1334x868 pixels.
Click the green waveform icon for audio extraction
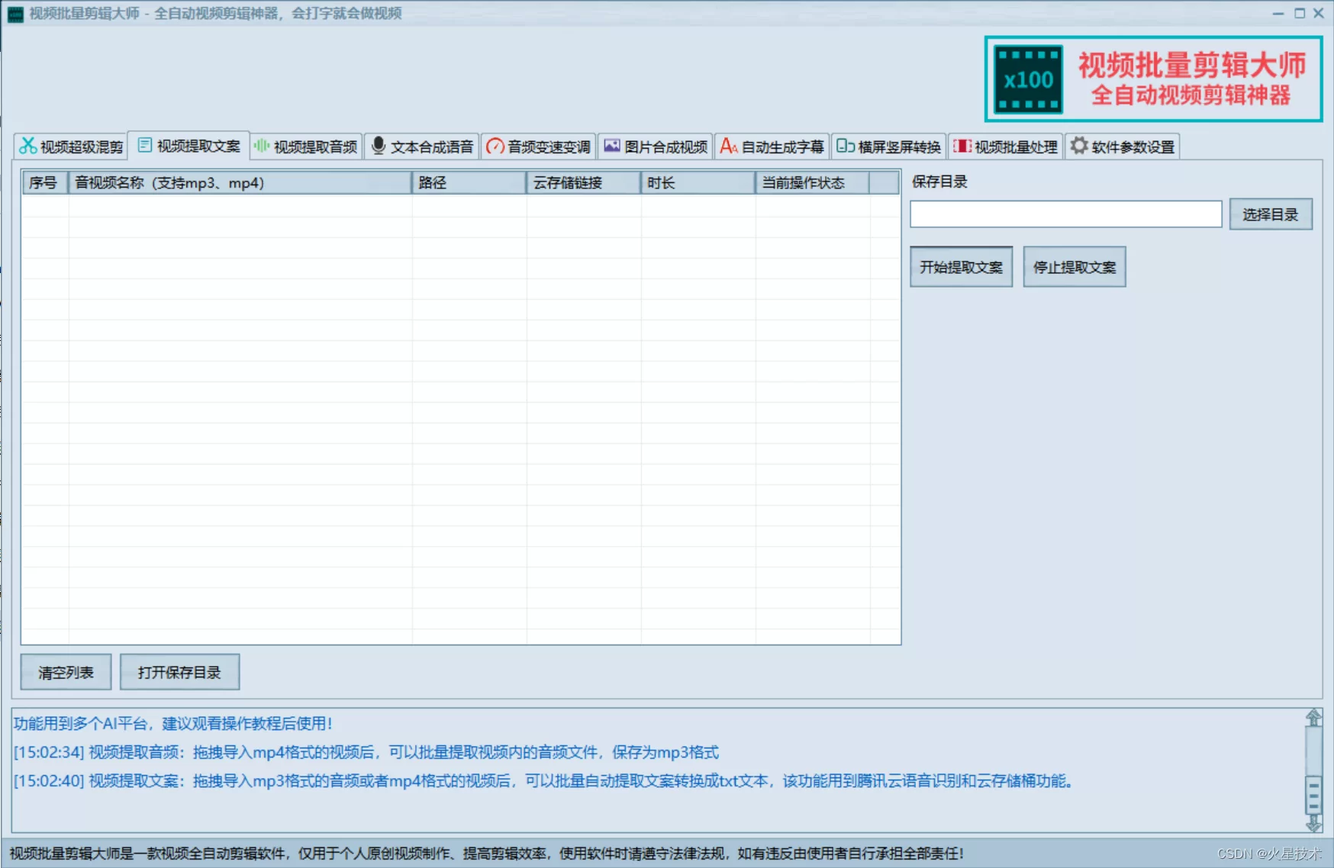(261, 146)
